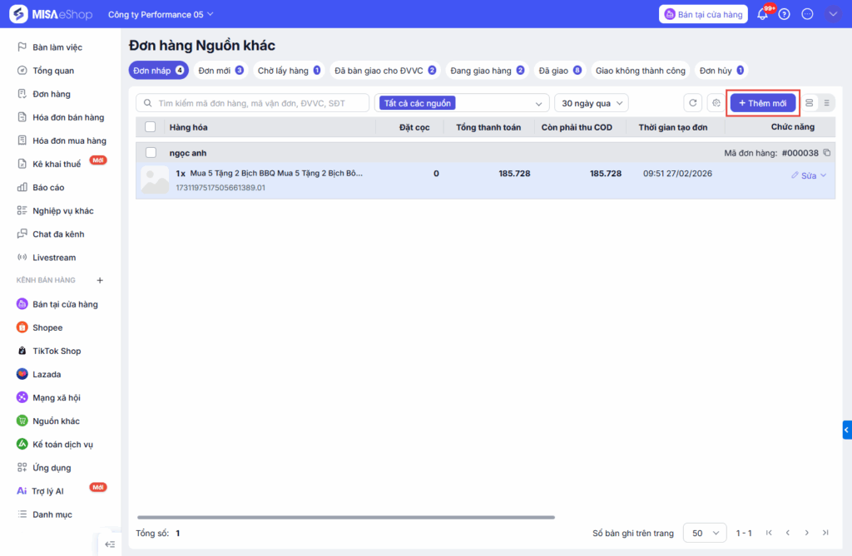Add a new sales channel with plus icon
852x556 pixels.
(100, 281)
